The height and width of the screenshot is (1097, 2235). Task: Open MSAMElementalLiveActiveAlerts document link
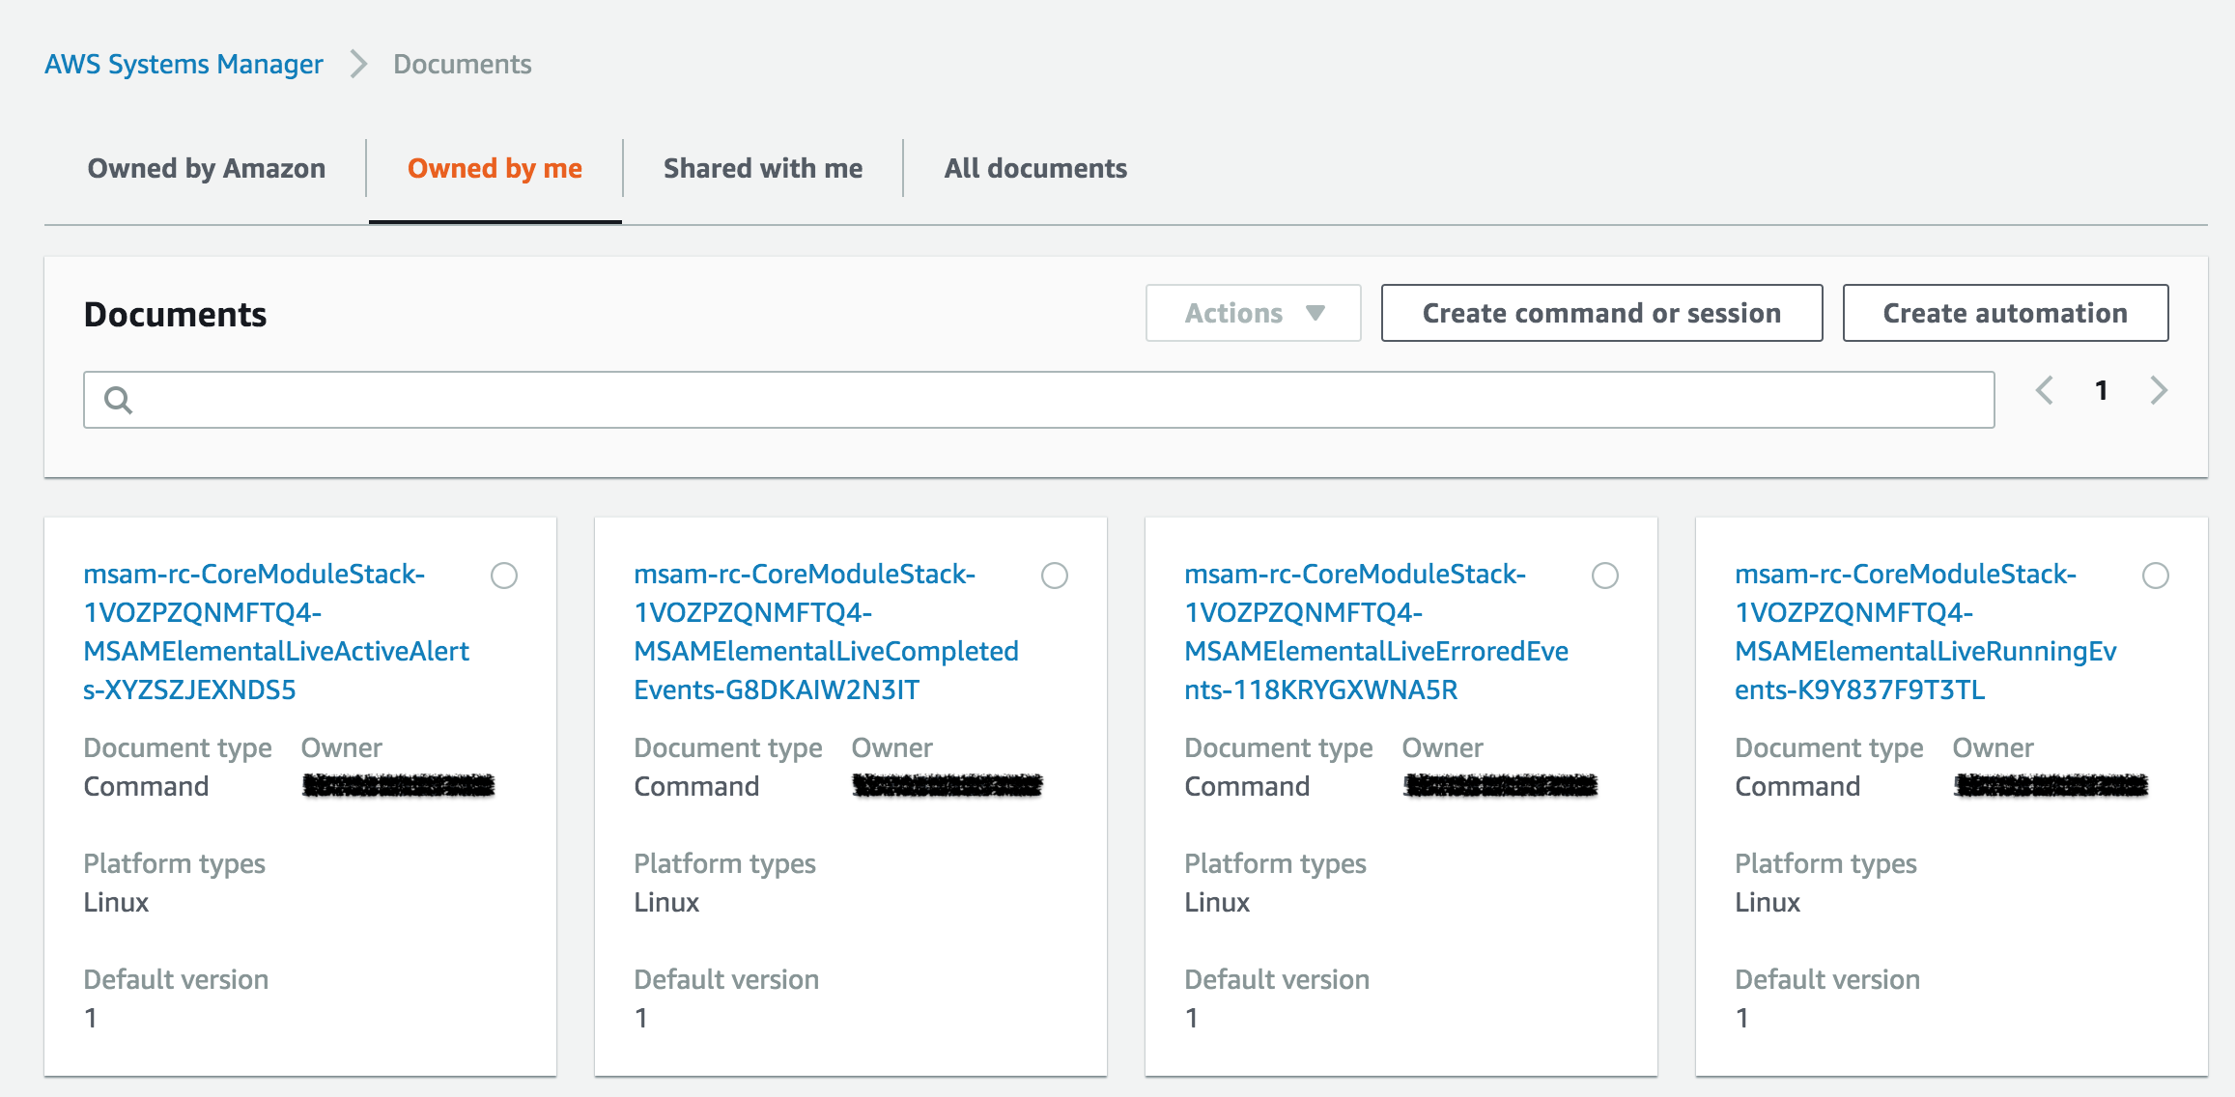pyautogui.click(x=276, y=632)
